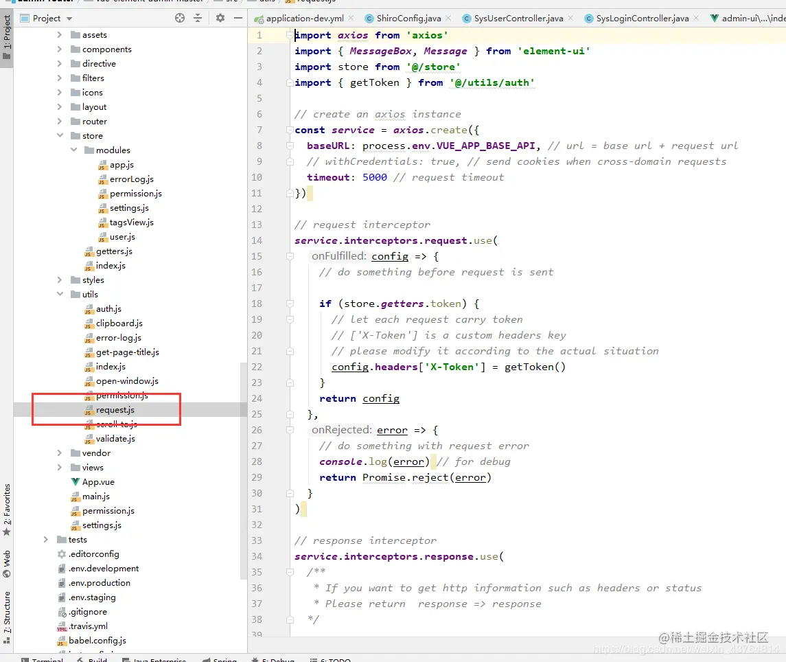Expand the filters folder

(x=60, y=78)
